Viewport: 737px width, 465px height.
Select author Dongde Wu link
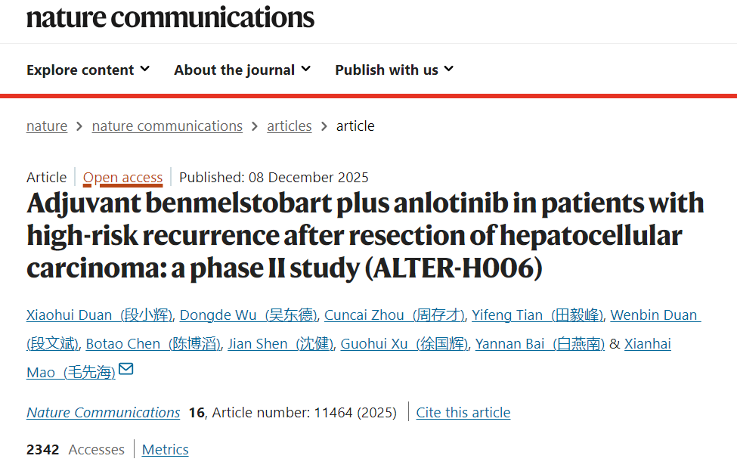[x=248, y=315]
